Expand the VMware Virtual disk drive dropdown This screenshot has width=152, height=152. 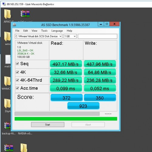[39, 36]
